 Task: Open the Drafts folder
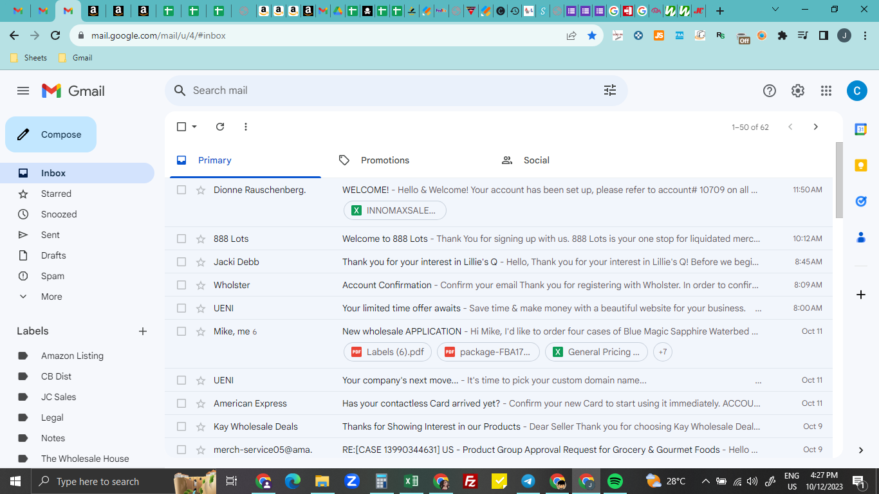click(77, 255)
